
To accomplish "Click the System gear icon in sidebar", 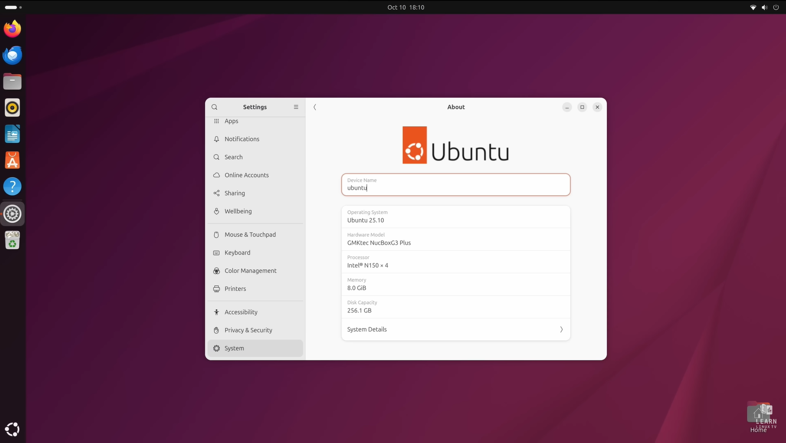I will (x=216, y=348).
